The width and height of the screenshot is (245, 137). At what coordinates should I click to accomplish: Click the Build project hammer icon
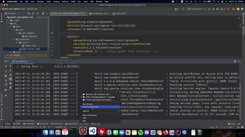click(x=183, y=9)
